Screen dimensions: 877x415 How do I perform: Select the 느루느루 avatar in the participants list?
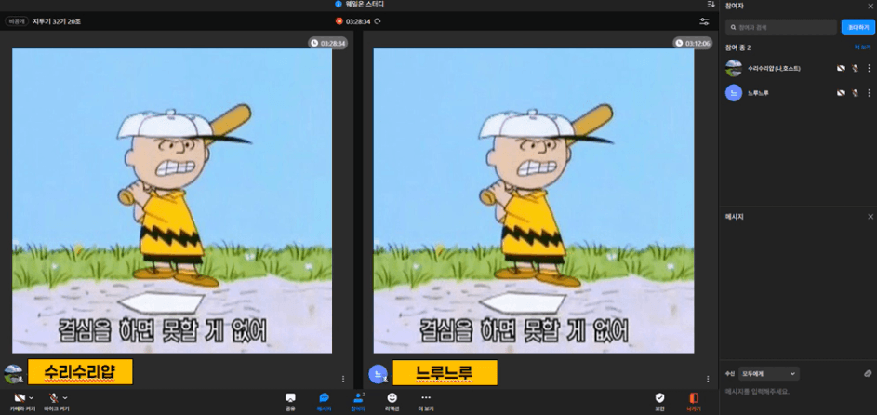734,93
